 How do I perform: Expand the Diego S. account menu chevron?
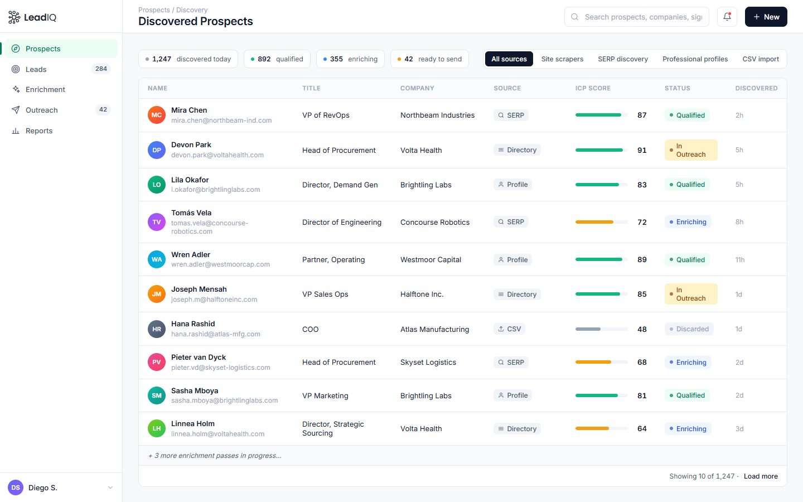110,487
